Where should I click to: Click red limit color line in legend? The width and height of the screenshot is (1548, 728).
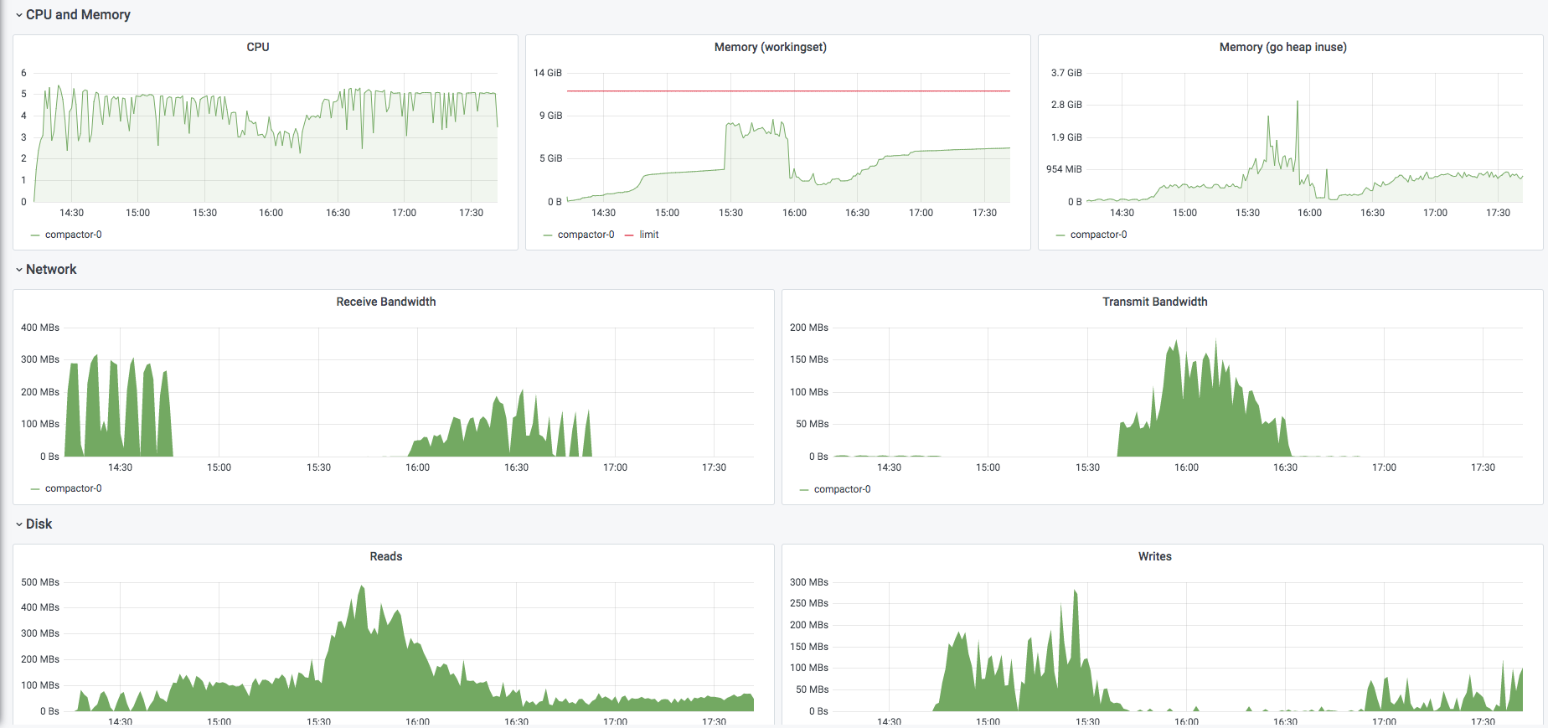(629, 235)
